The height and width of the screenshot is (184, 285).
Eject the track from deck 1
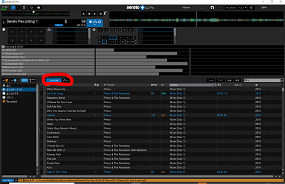coord(84,14)
